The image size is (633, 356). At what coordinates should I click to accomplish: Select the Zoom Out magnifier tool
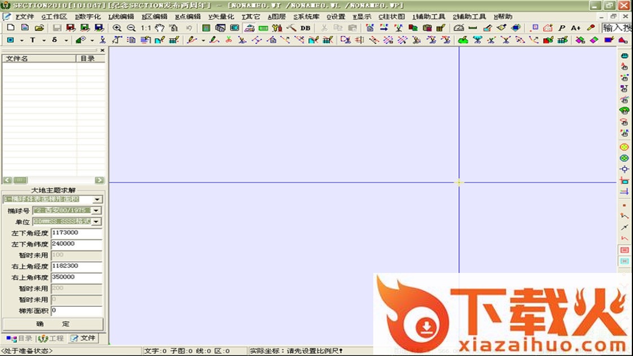coord(131,28)
